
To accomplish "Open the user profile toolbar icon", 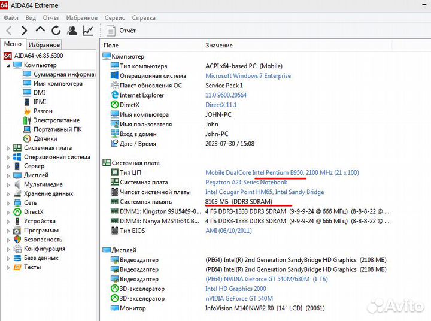I will [x=72, y=31].
